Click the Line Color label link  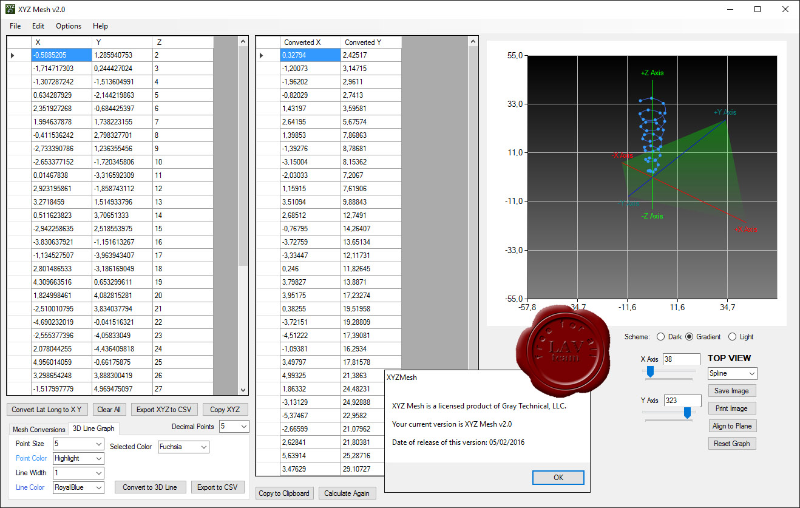pyautogui.click(x=30, y=487)
